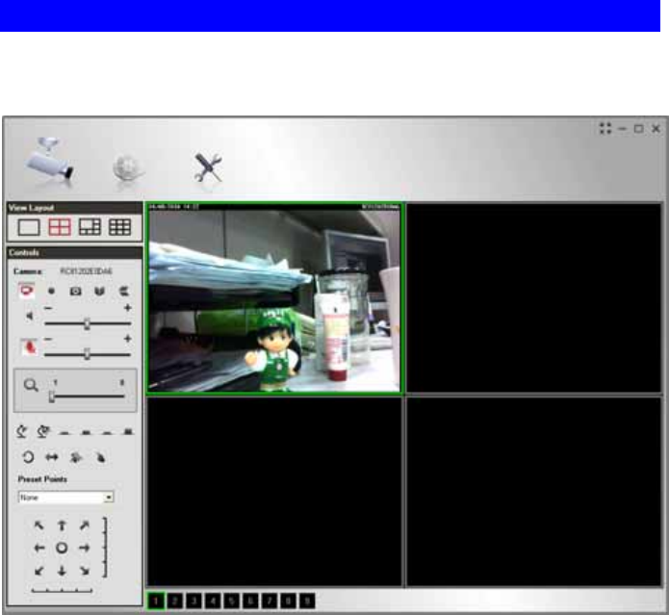Click the magnifier zoom icon

[x=31, y=385]
